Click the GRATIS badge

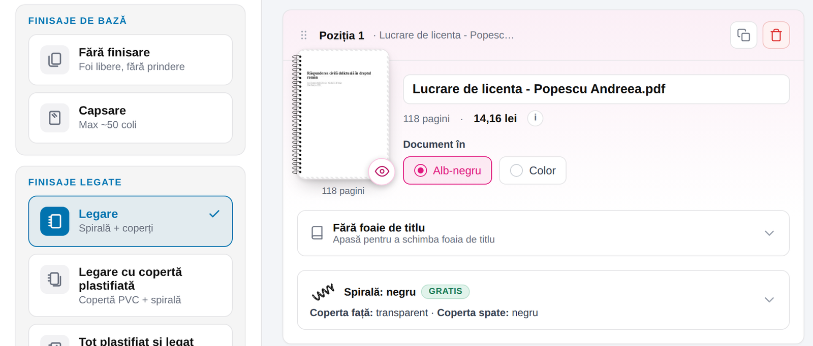445,291
